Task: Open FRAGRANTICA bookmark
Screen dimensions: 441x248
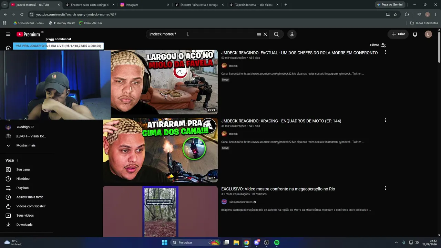Action: (x=90, y=23)
